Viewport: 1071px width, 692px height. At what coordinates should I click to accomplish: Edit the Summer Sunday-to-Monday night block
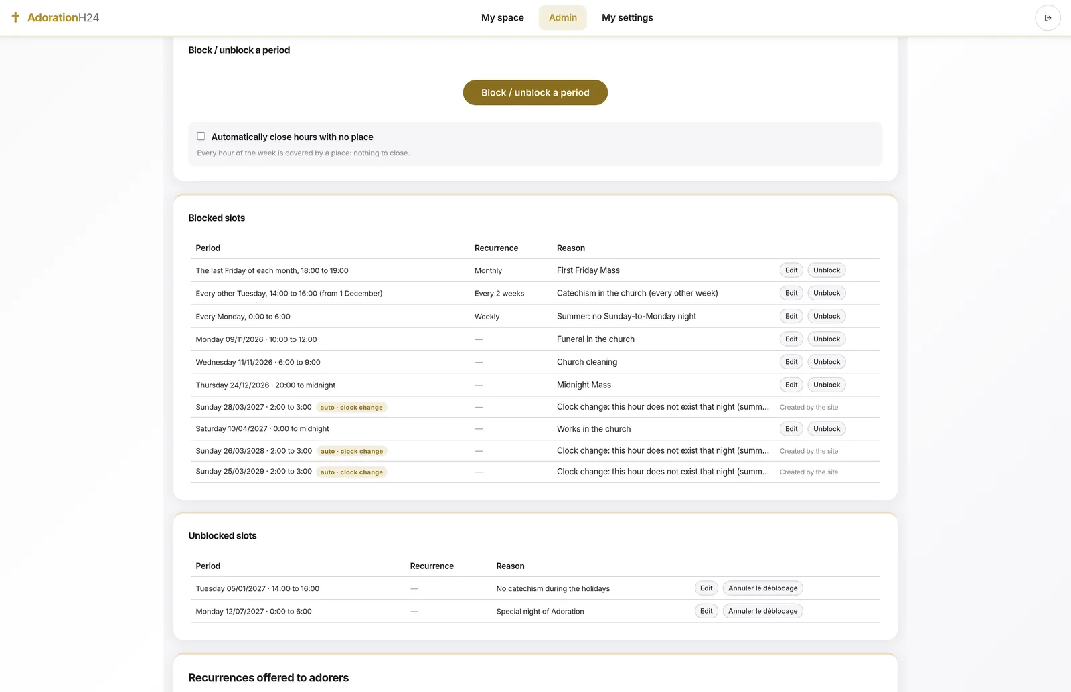click(791, 316)
